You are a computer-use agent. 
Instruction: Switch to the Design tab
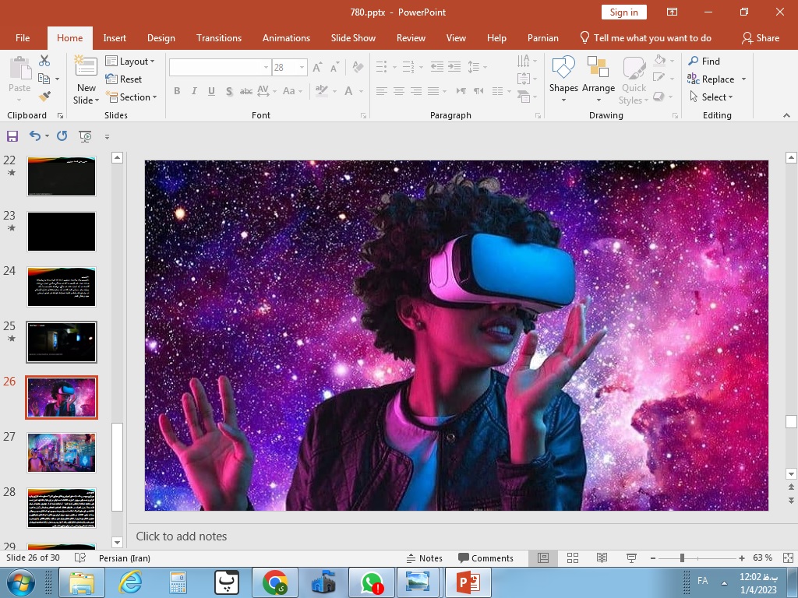coord(161,38)
